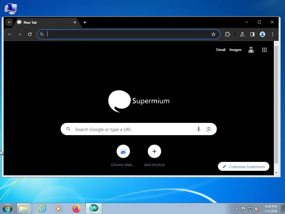Screen dimensions: 285x214
Task: Click the Search Google or type a URL box
Action: pyautogui.click(x=139, y=129)
